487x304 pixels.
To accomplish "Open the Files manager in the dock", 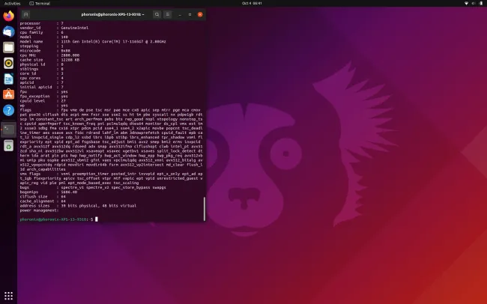I will click(x=8, y=47).
